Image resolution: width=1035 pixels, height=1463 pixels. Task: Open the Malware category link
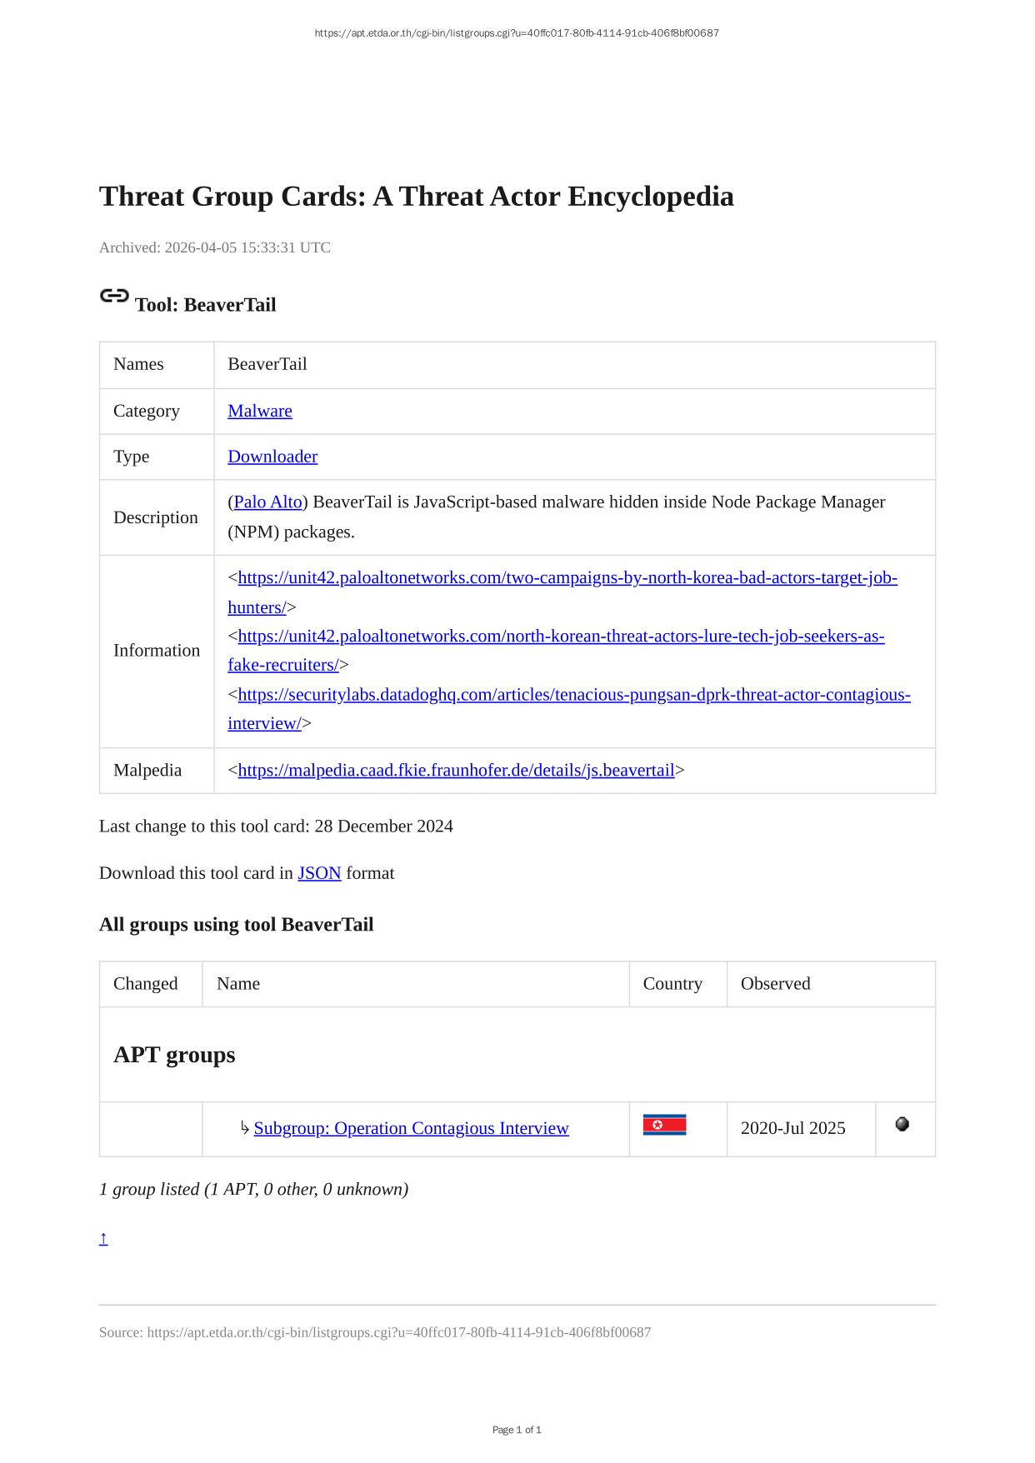(259, 411)
